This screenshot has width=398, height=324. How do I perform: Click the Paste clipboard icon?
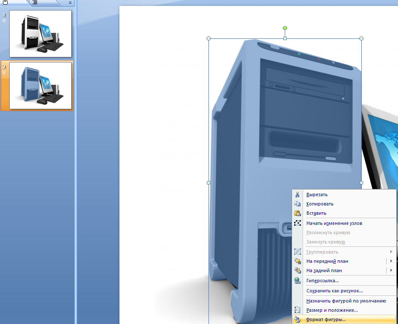(297, 213)
